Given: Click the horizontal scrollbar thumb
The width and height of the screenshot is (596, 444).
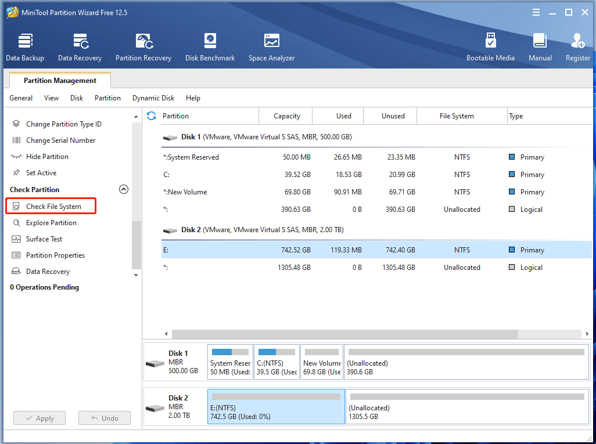Looking at the screenshot, I should tap(344, 334).
